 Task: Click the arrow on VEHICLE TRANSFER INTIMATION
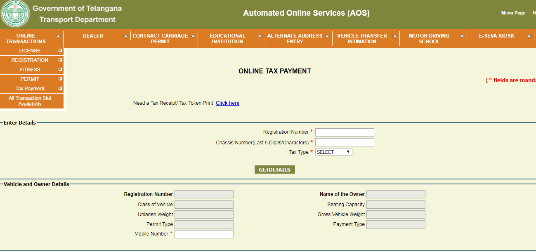tap(394, 36)
